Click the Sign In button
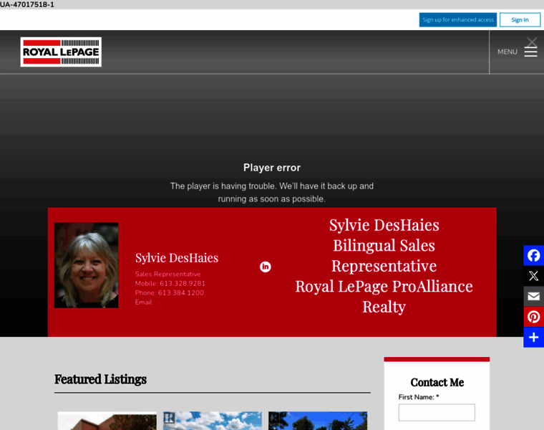Viewport: 544px width, 430px height. pyautogui.click(x=520, y=20)
